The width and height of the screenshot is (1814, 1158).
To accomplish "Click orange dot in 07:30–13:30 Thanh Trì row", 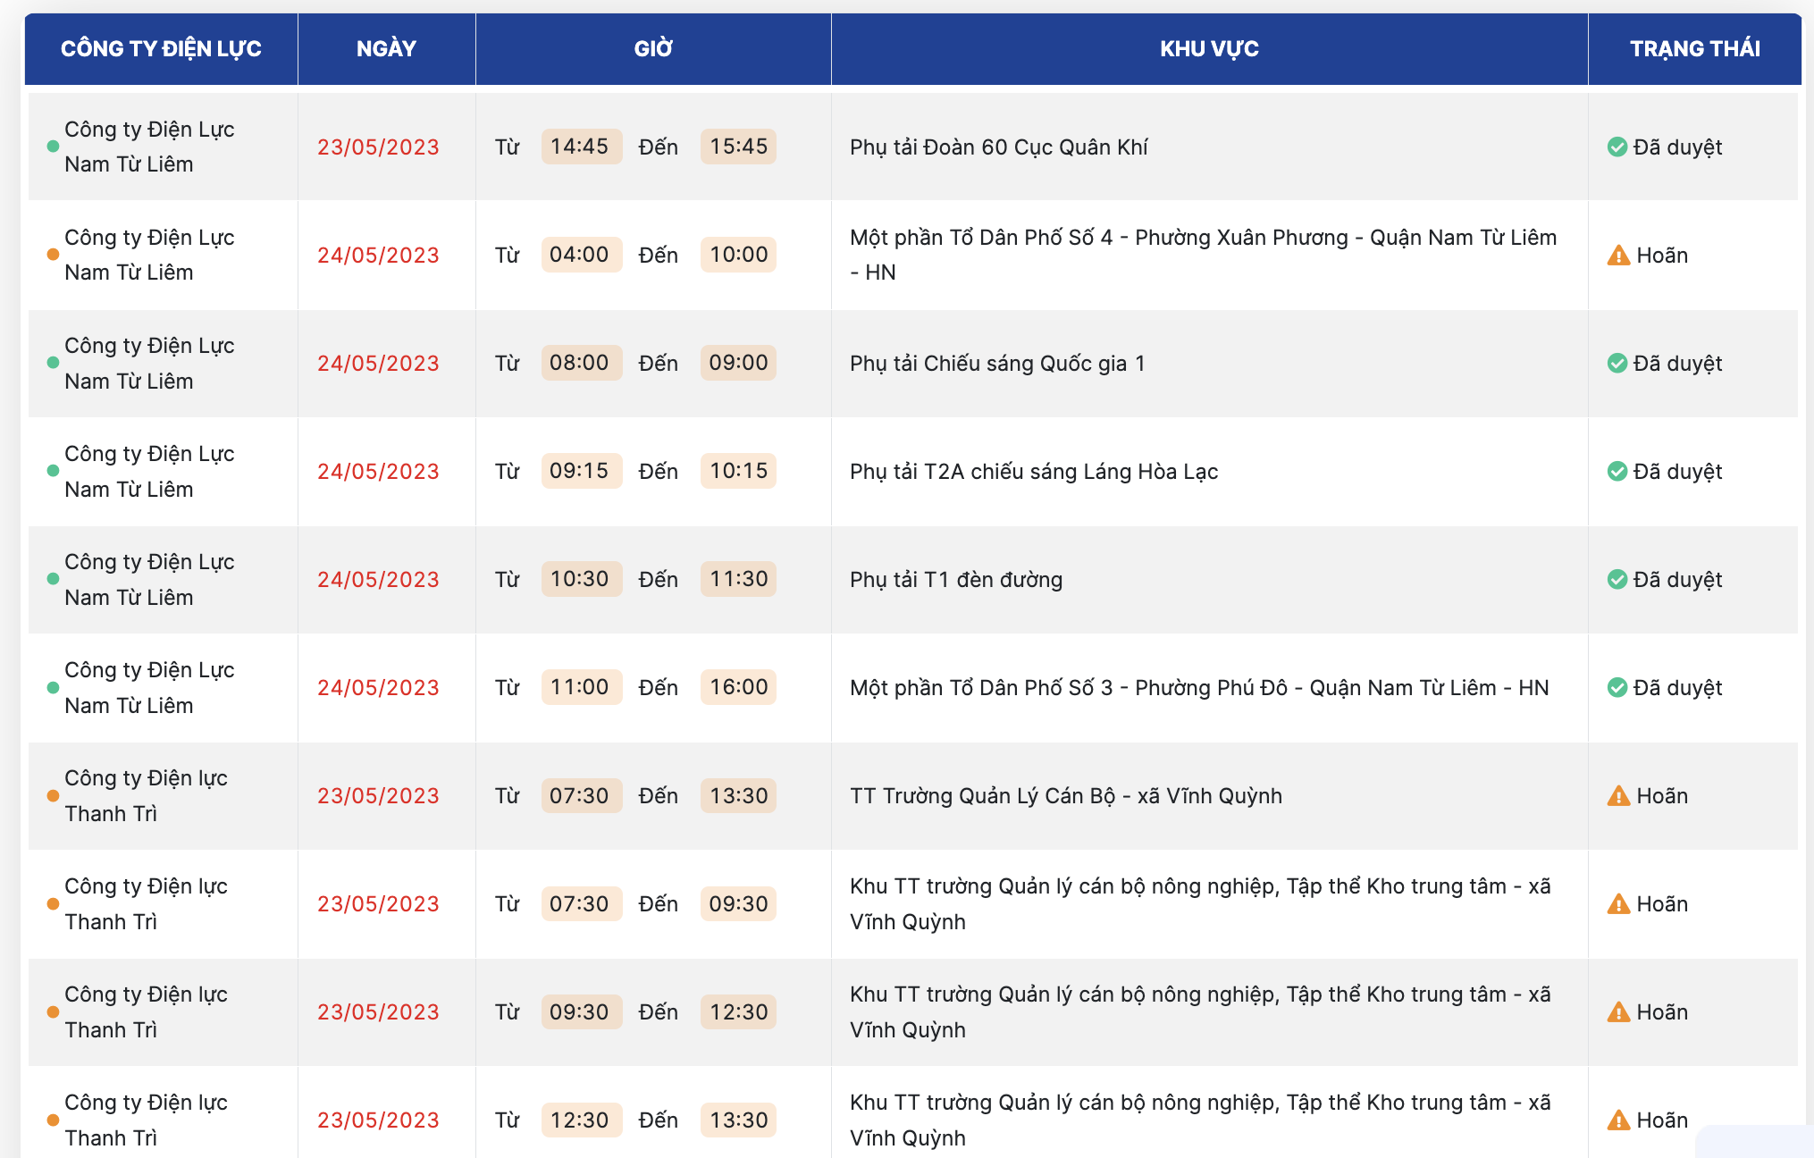I will 53,795.
